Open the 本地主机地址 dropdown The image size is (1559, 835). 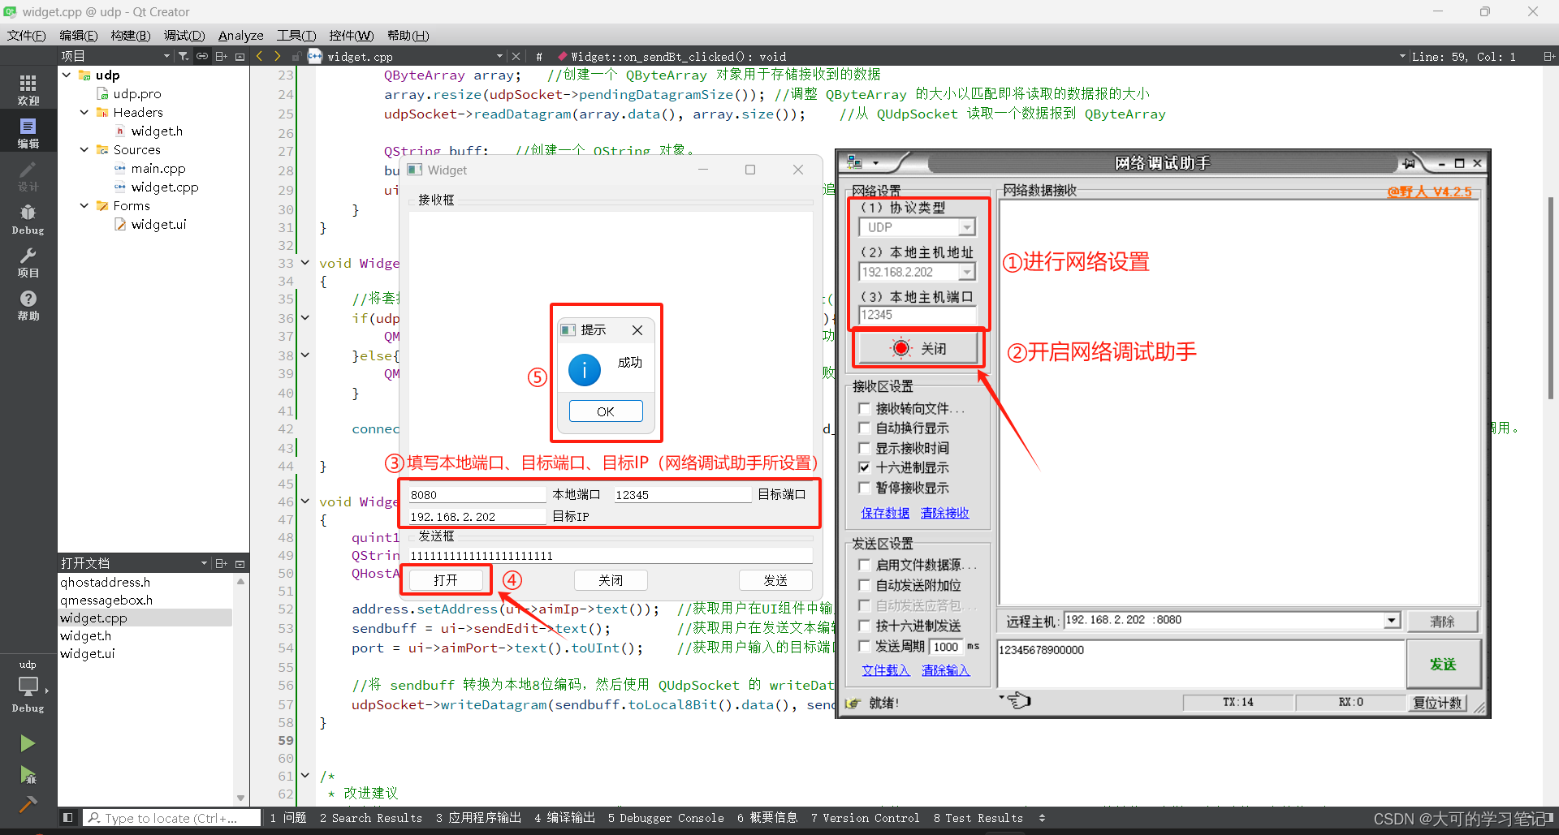[x=966, y=272]
